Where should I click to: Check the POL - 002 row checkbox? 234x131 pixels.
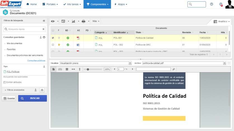[53, 45]
